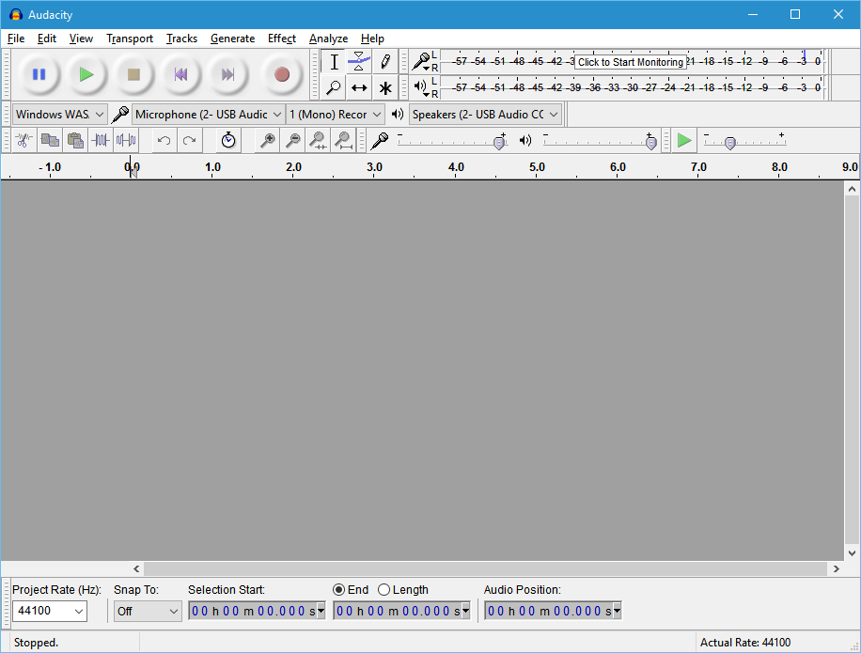
Task: Open the Speakers playback device dropdown
Action: [x=485, y=114]
